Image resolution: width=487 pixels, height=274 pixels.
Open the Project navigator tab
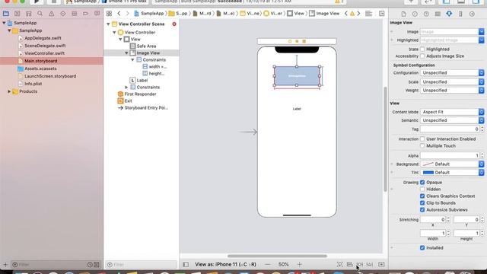[5, 14]
